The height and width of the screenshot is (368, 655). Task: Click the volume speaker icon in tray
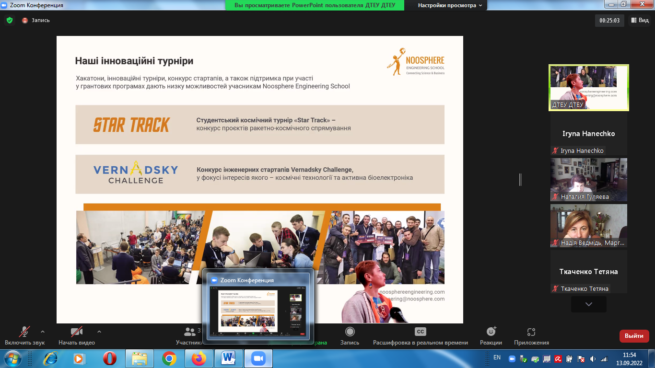(592, 358)
